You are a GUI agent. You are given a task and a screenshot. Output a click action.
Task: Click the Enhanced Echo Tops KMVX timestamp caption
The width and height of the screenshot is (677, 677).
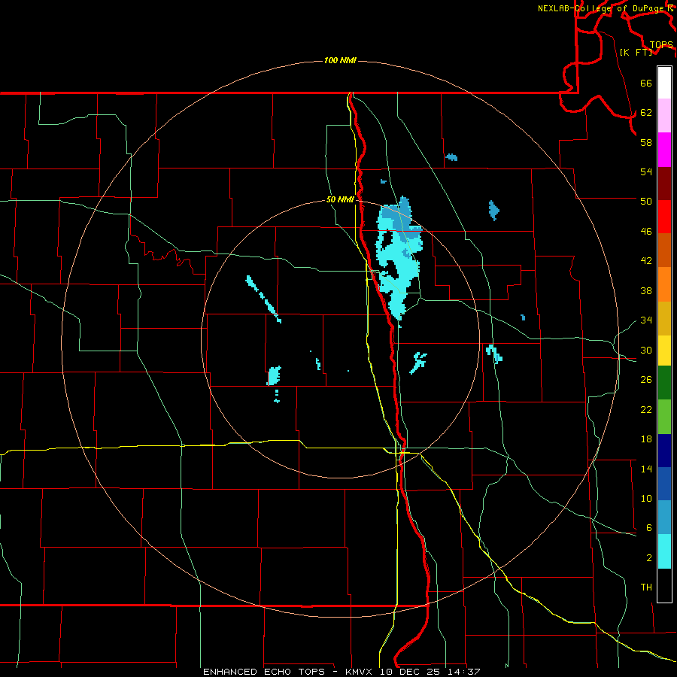[x=342, y=672]
